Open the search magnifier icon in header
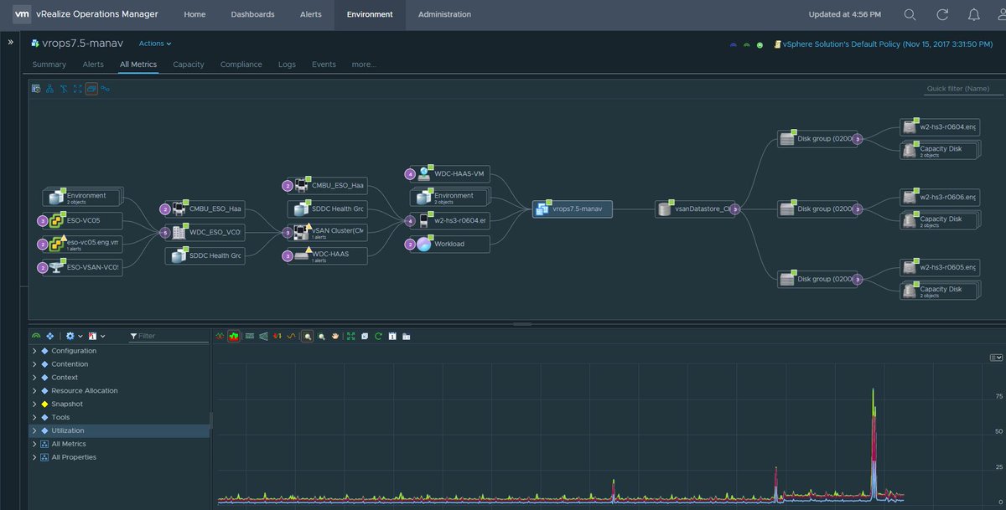 (910, 14)
